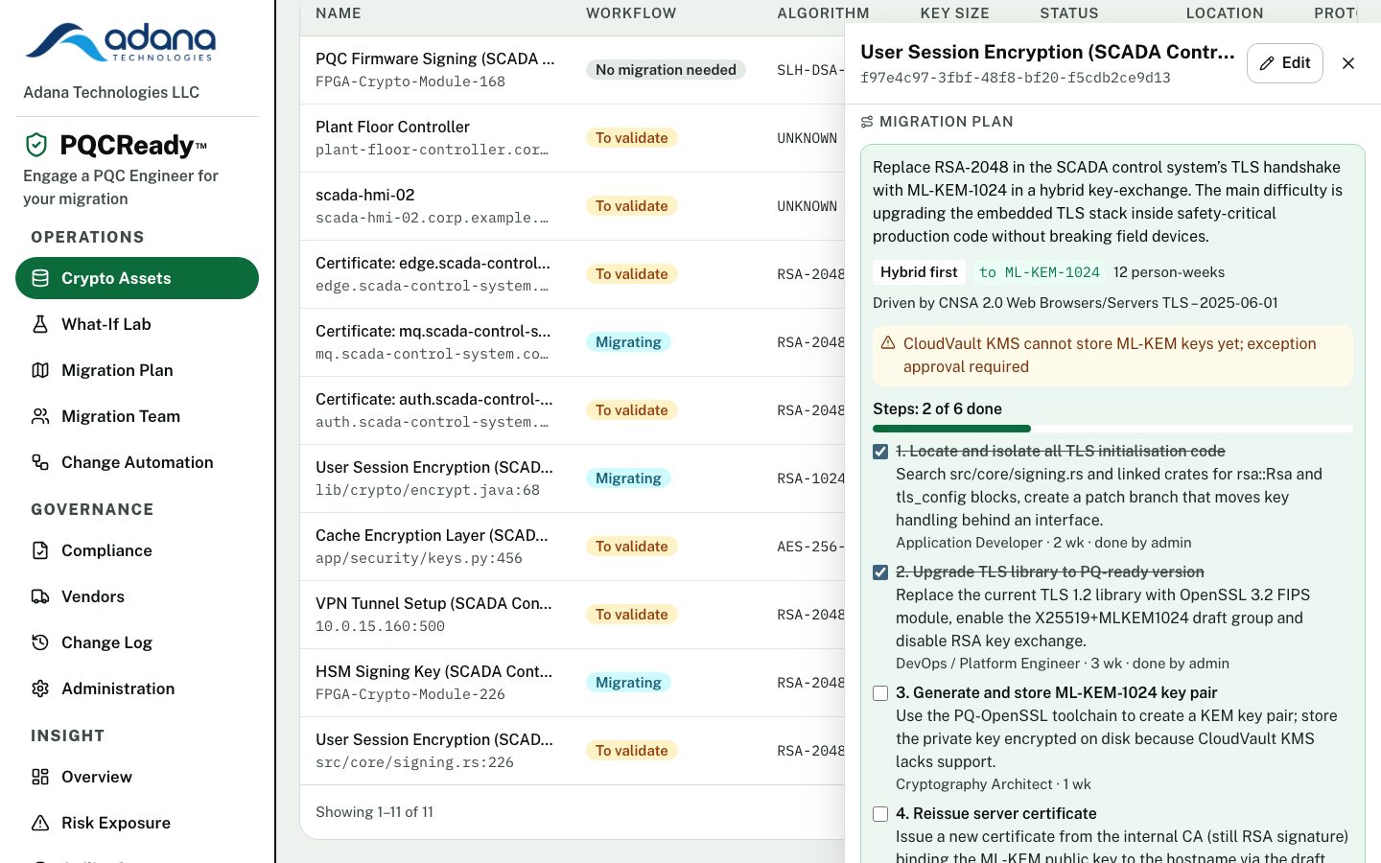Viewport: 1381px width, 863px height.
Task: Close the User Session Encryption panel
Action: [1348, 63]
